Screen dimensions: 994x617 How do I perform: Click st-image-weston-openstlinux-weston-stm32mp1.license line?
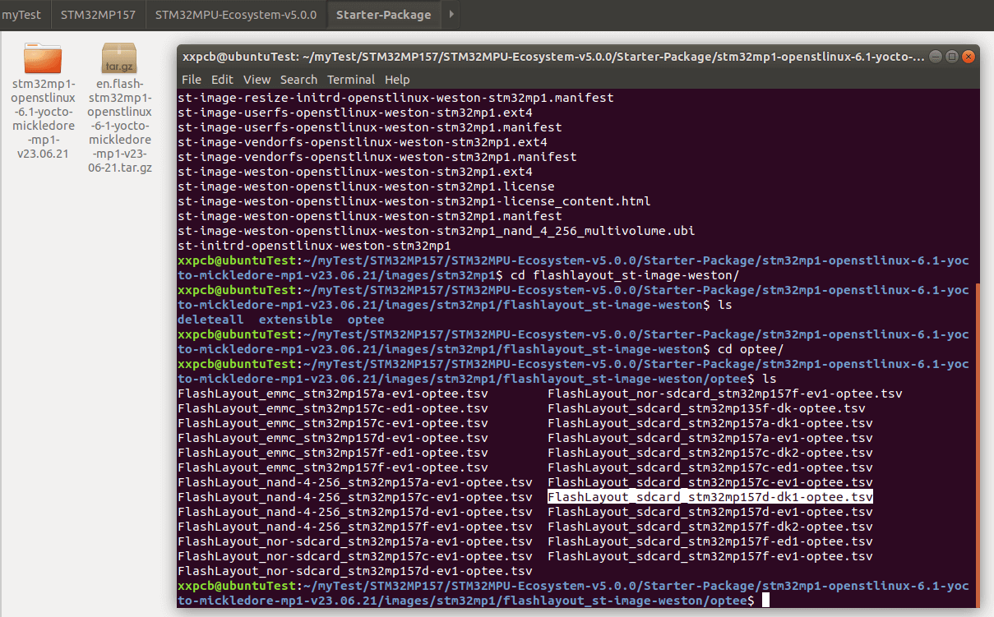pos(366,186)
